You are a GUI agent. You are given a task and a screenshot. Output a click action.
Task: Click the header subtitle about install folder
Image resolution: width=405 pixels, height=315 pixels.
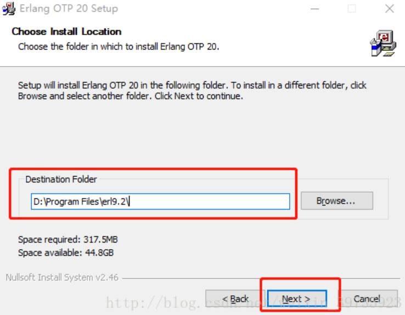(119, 46)
